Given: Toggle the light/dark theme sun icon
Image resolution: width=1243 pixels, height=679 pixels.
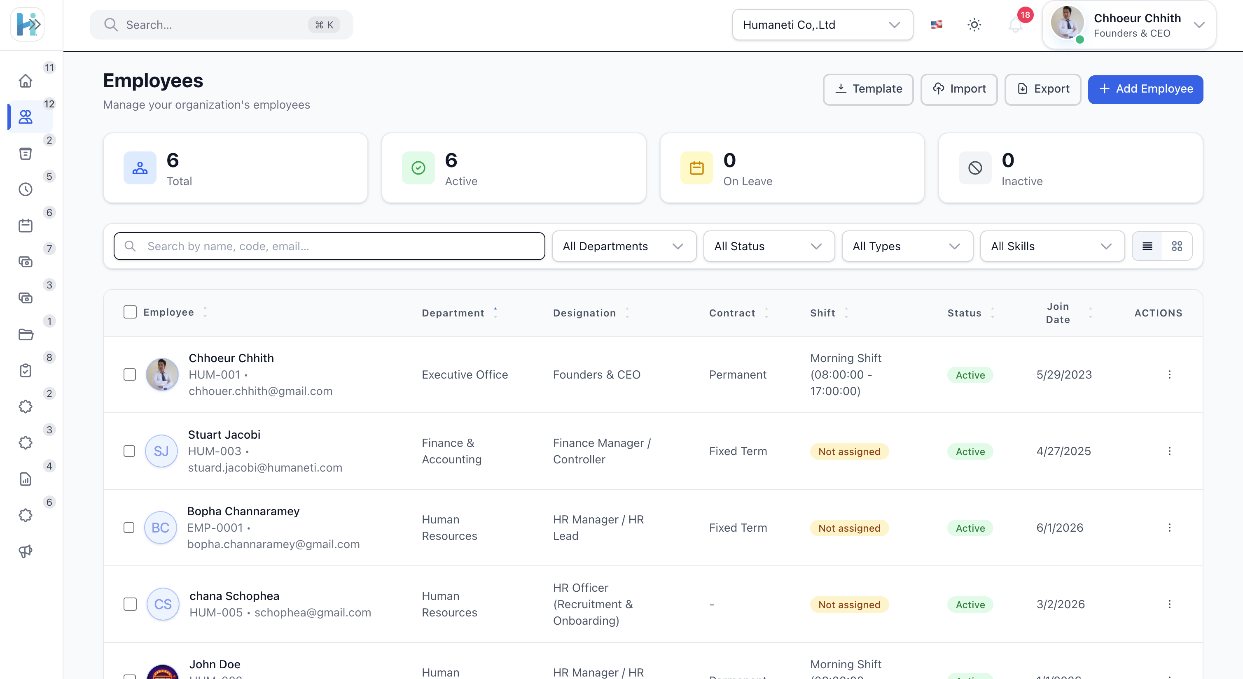Looking at the screenshot, I should [974, 25].
